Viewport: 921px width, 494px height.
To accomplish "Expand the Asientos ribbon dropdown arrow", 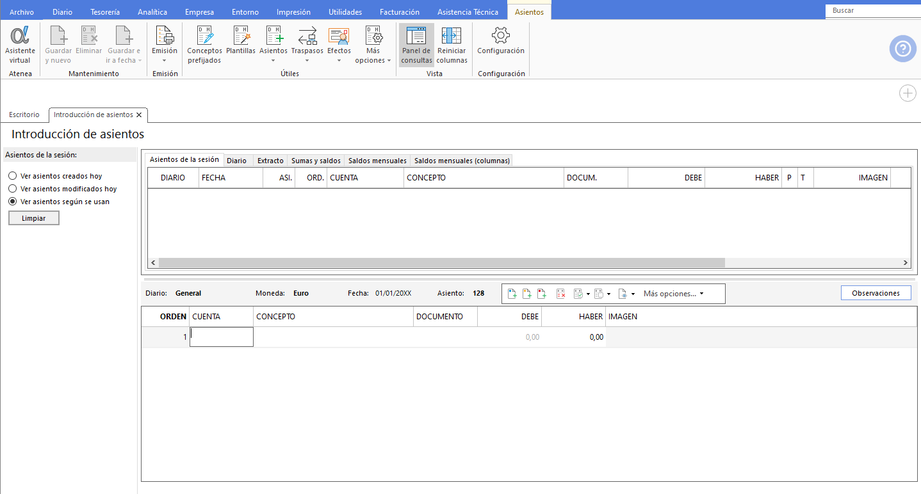I will [273, 61].
